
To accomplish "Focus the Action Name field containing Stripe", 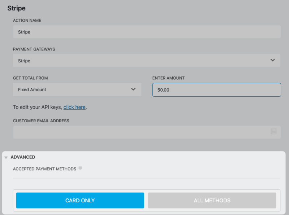I will coord(146,32).
